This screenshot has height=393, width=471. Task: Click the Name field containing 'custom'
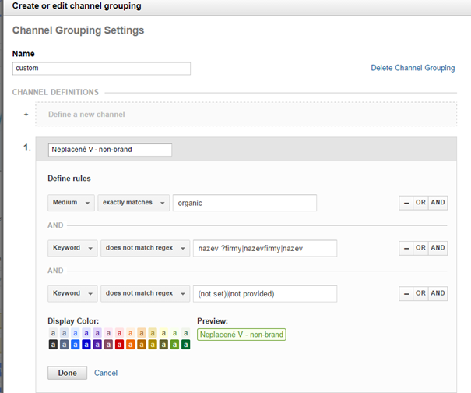click(101, 69)
